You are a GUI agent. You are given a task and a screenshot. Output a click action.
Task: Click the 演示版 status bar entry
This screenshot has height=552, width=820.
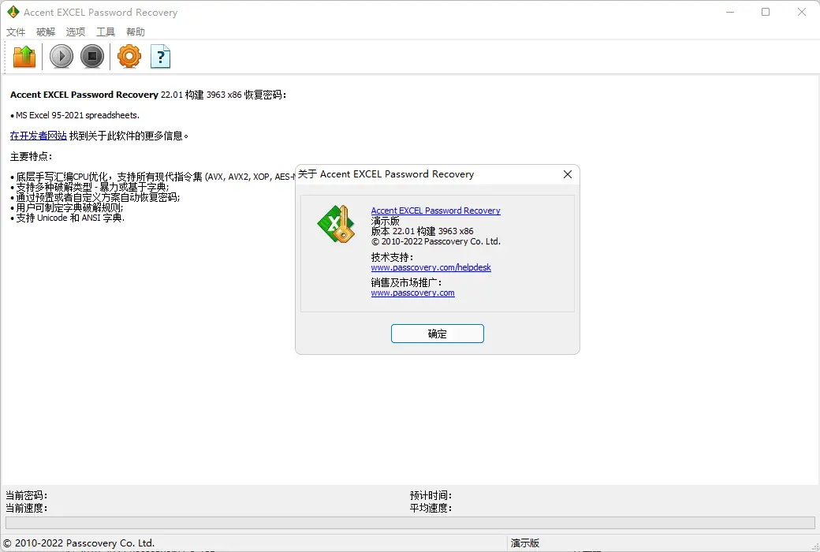(x=525, y=543)
